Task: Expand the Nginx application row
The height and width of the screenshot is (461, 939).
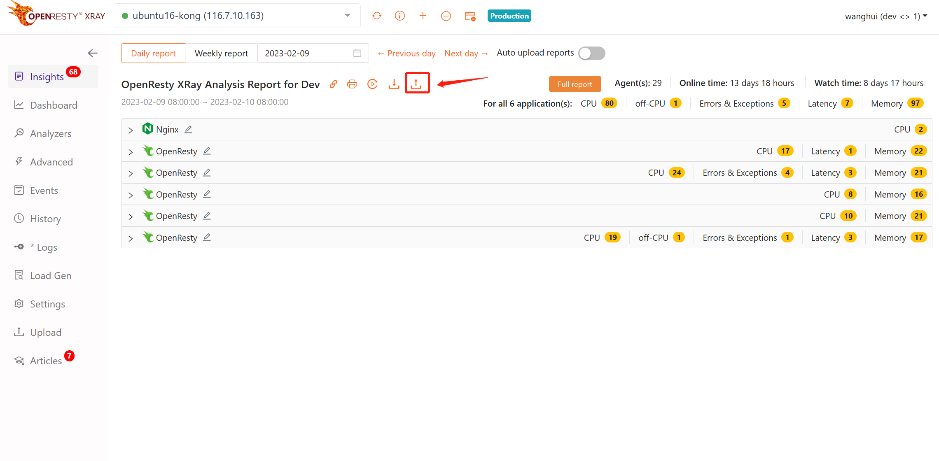Action: click(131, 130)
